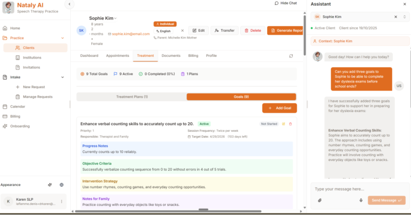Click the chat message input field
The height and width of the screenshot is (215, 411).
coord(360,189)
